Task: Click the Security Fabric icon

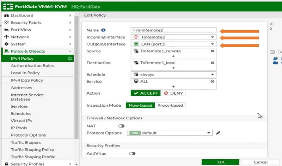Action: (6, 22)
